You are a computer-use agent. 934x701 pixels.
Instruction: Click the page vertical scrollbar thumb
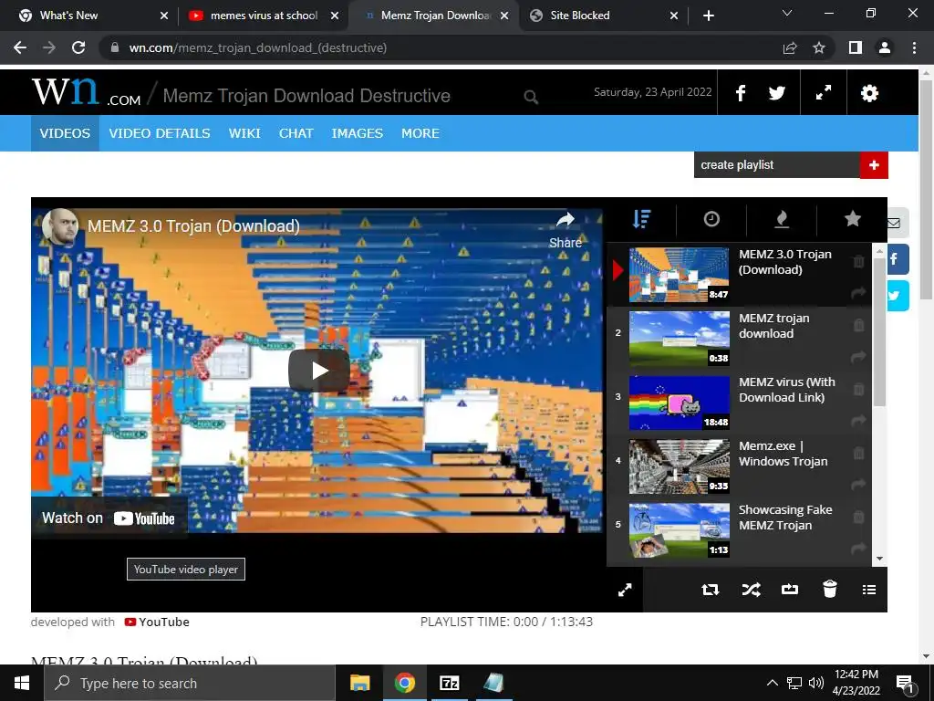[927, 190]
